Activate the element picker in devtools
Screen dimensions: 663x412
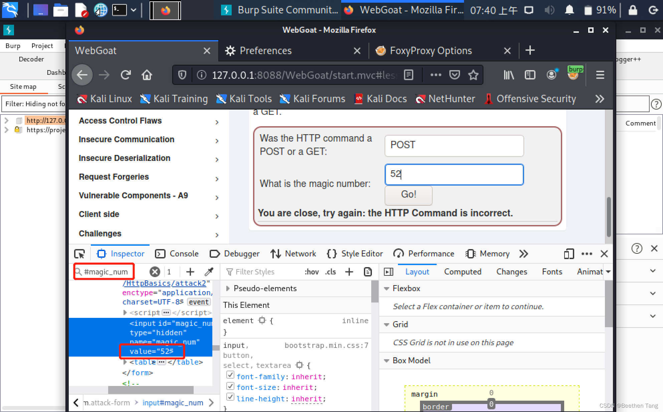click(x=79, y=254)
